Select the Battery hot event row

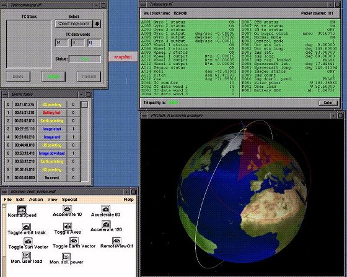click(x=43, y=113)
